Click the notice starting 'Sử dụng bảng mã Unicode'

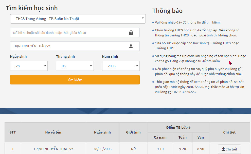[x=200, y=59]
